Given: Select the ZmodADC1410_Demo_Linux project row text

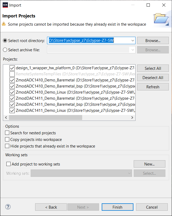Looking at the screenshot, I should [75, 92].
